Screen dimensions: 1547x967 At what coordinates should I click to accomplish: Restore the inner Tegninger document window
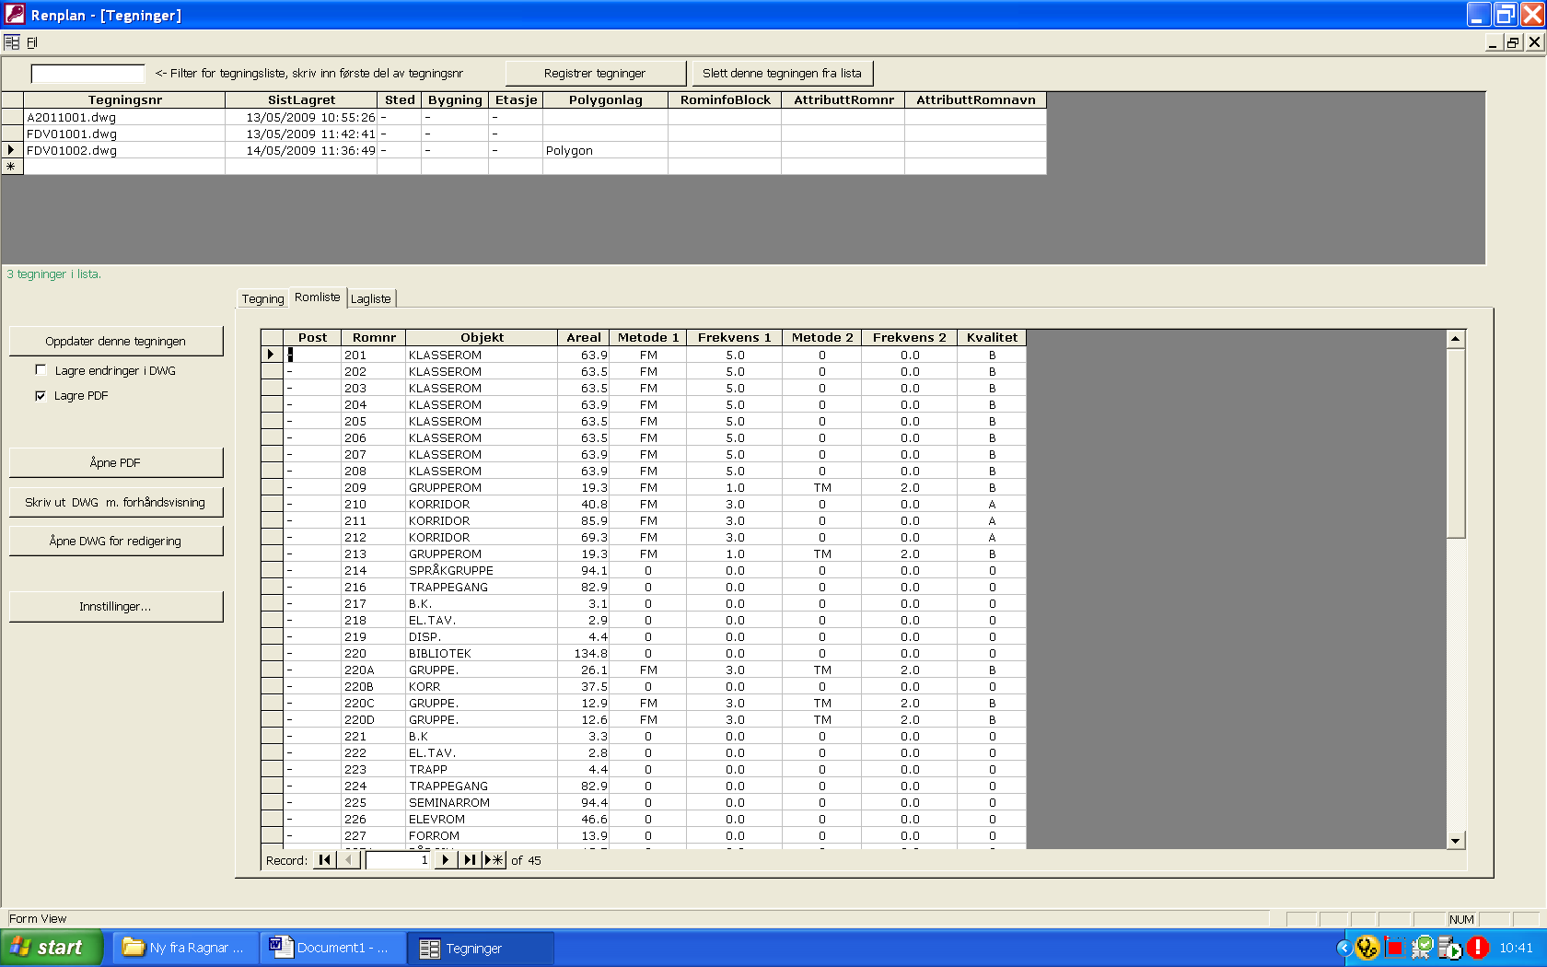(x=1513, y=42)
